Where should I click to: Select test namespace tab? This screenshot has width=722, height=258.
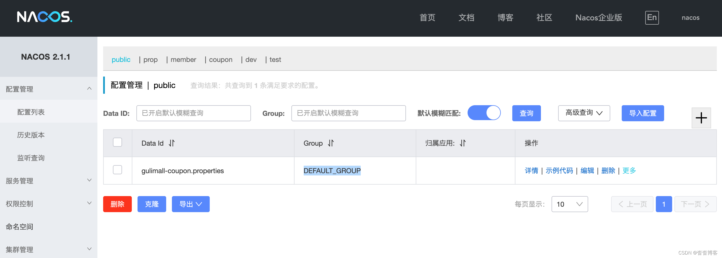pos(275,60)
